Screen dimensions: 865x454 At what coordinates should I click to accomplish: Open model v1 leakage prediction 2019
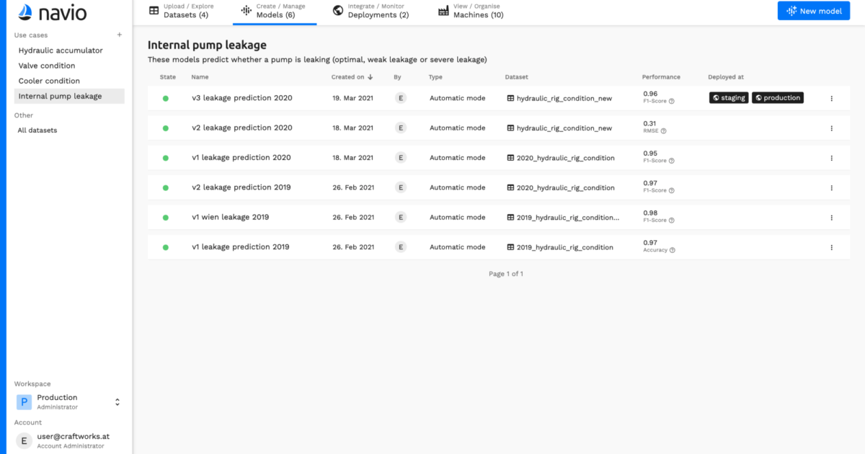[x=241, y=247]
